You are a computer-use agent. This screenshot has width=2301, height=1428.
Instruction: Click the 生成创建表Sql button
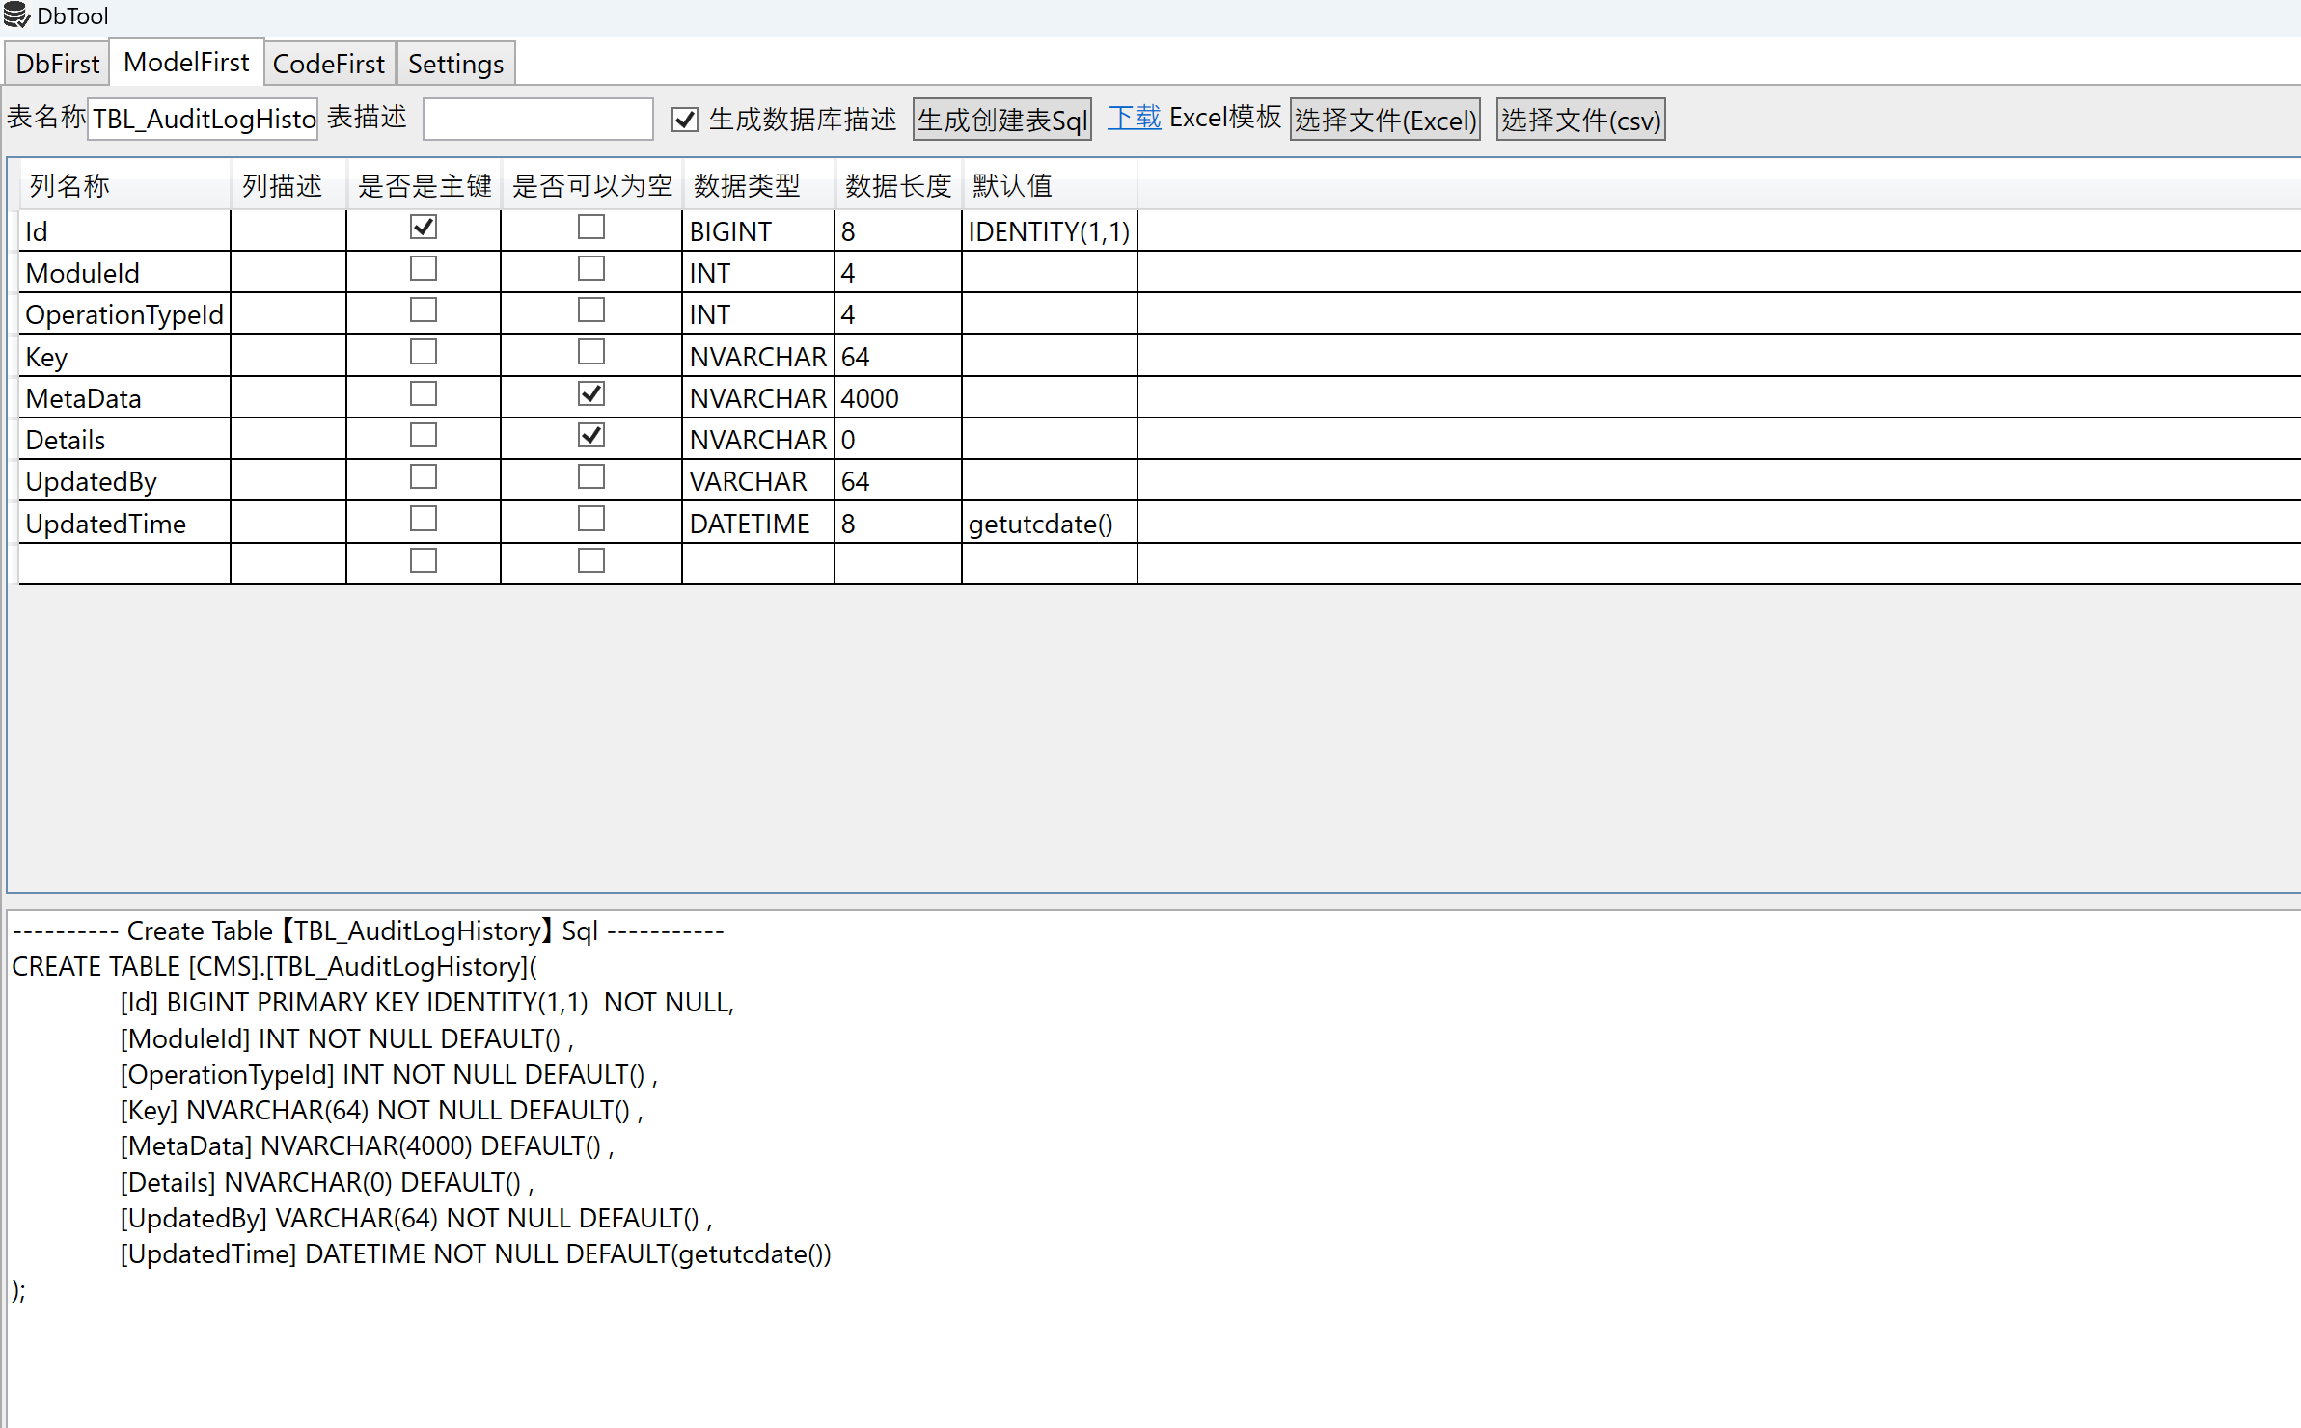[x=1001, y=120]
